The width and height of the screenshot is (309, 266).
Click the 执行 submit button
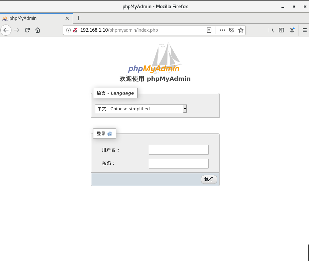(x=209, y=179)
